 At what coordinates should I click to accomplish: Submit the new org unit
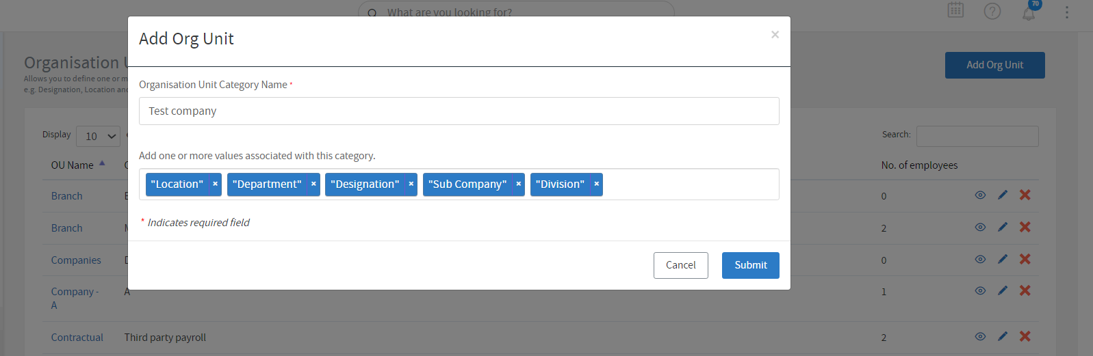tap(751, 265)
